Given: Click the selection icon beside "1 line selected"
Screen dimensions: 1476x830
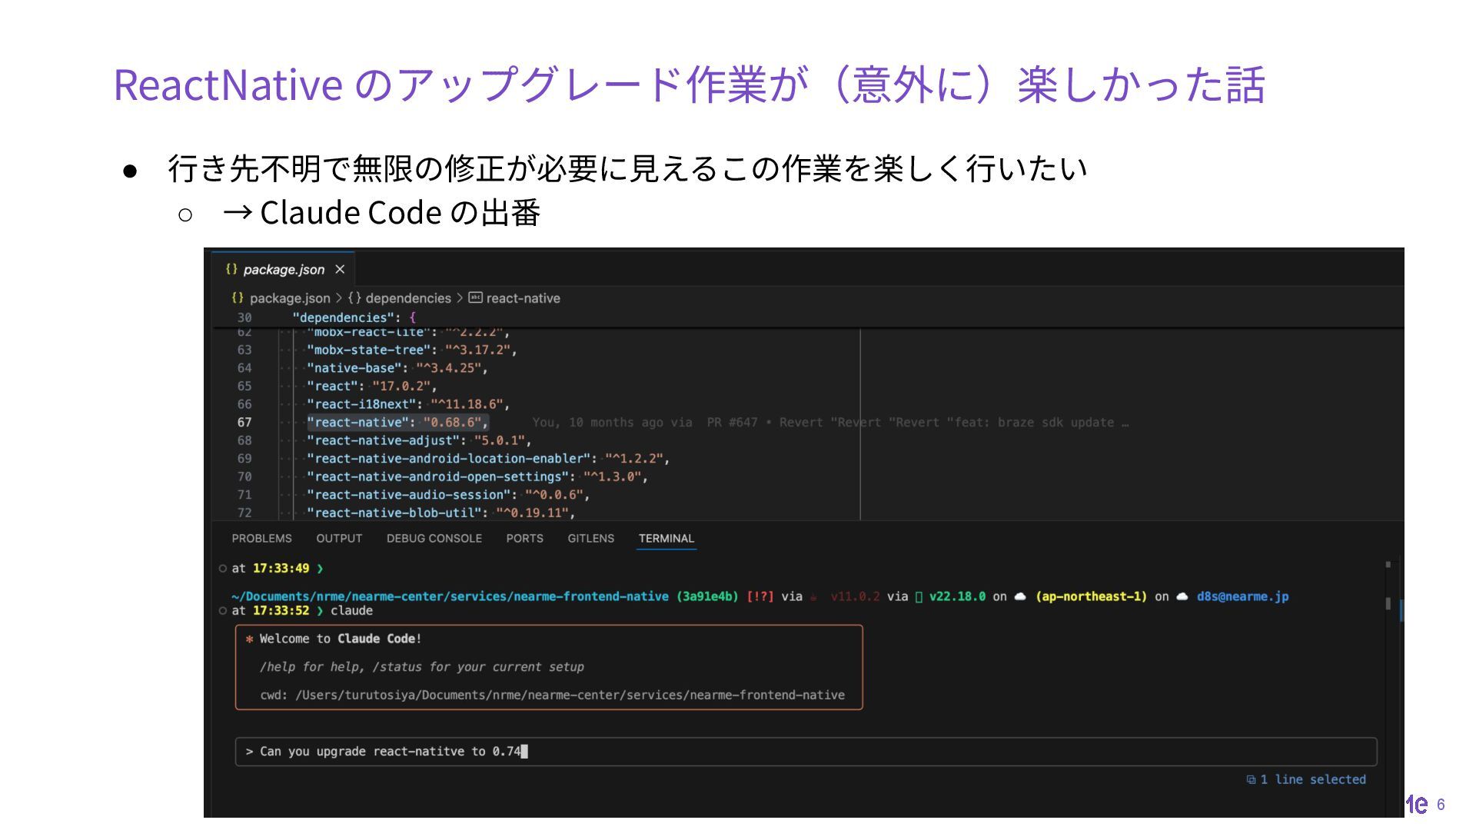Looking at the screenshot, I should coord(1251,780).
